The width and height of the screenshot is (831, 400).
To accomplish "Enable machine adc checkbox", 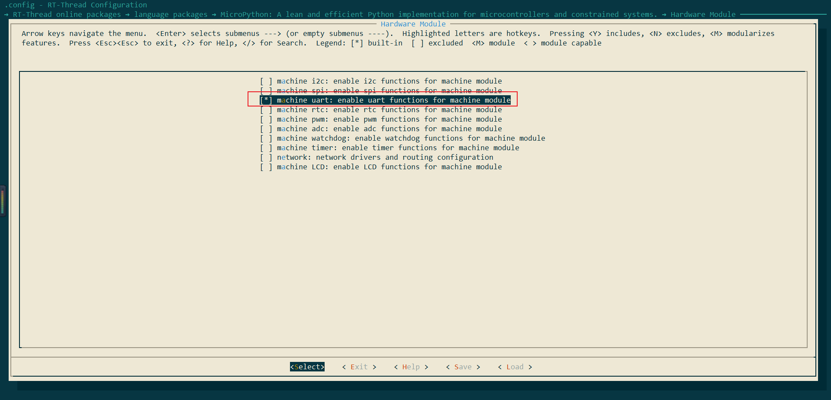I will point(266,129).
